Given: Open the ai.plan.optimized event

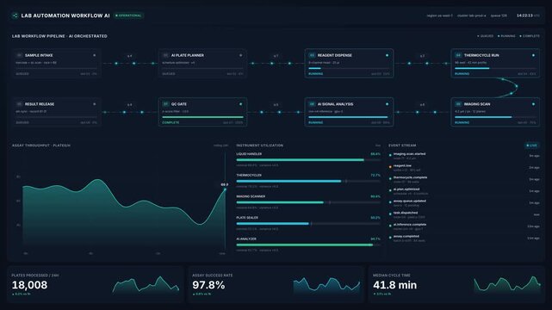Looking at the screenshot, I should tap(464, 191).
